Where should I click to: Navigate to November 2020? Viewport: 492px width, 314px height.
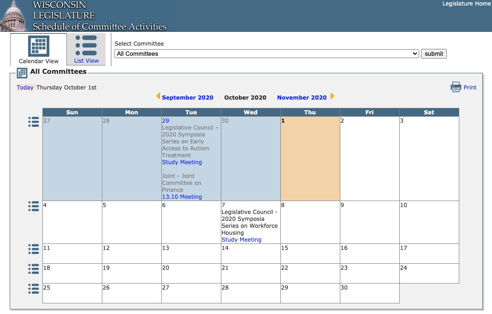pyautogui.click(x=302, y=98)
